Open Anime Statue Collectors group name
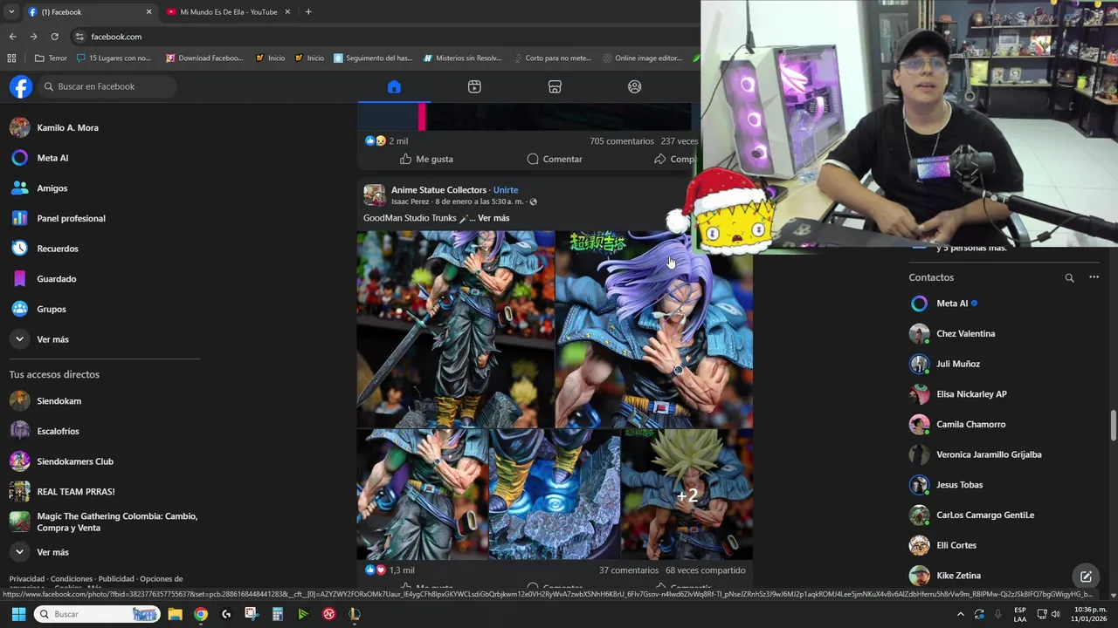The width and height of the screenshot is (1118, 628). [438, 189]
